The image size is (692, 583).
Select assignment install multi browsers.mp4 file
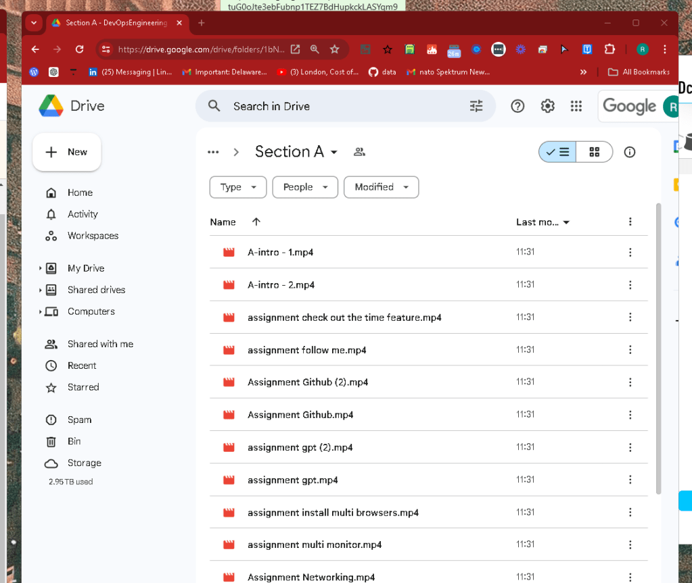click(429, 512)
